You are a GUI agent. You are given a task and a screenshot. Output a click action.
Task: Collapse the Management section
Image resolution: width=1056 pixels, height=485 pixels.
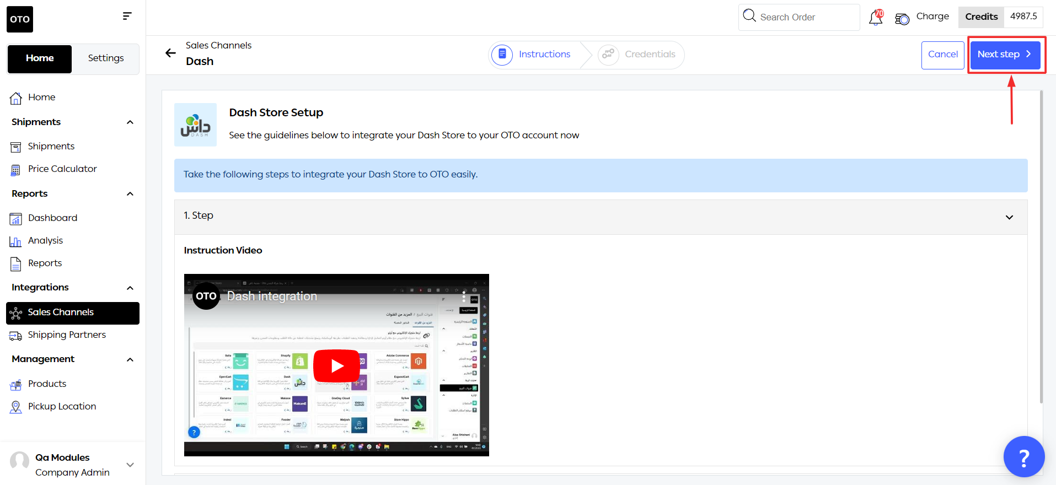coord(130,360)
